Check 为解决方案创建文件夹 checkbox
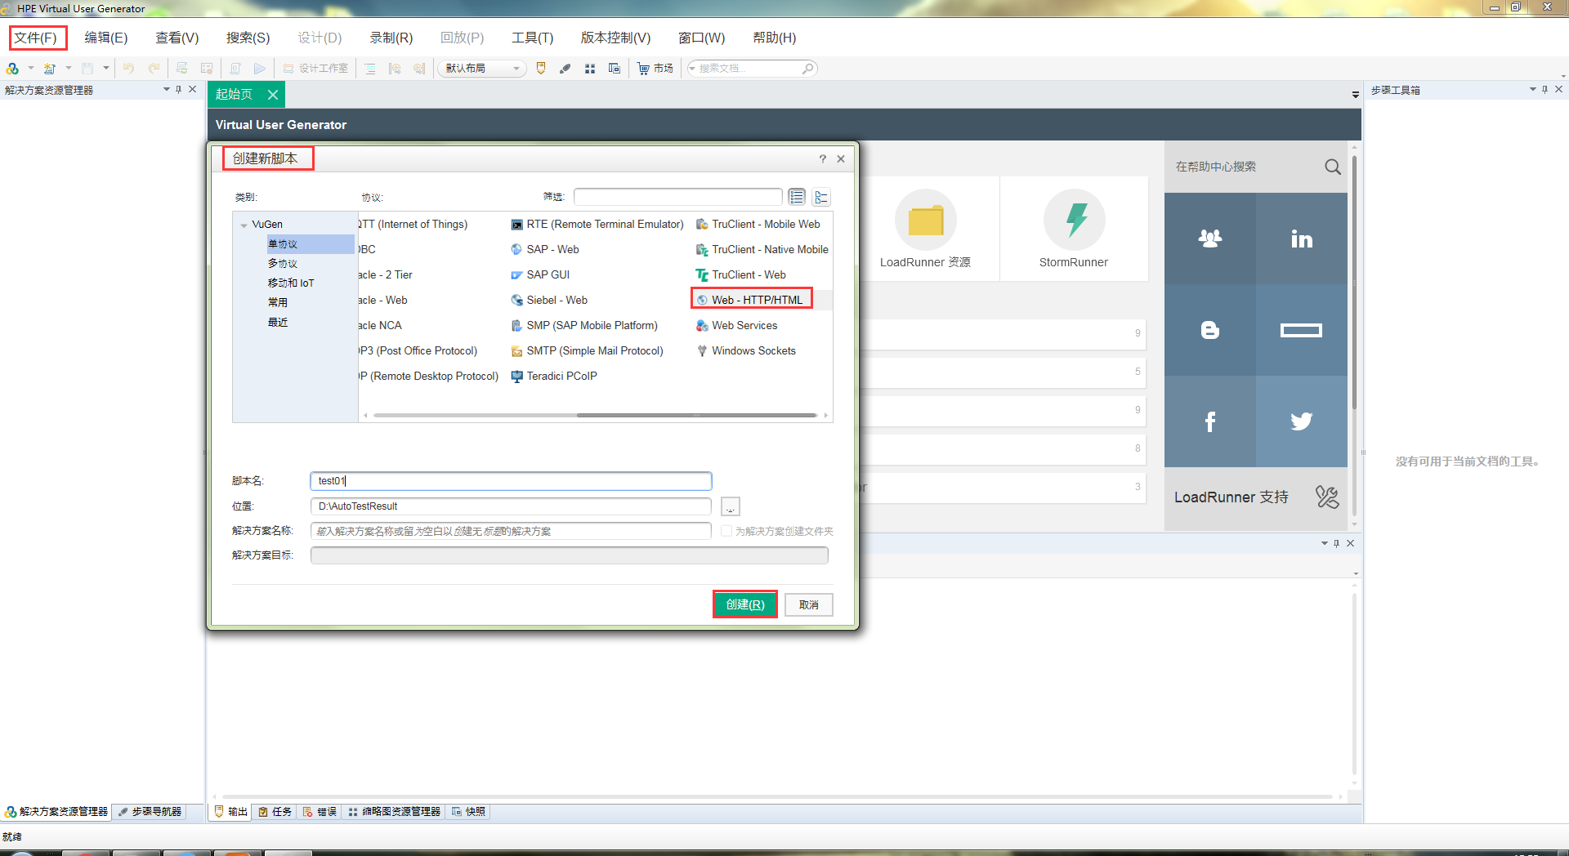The height and width of the screenshot is (856, 1569). pos(726,531)
